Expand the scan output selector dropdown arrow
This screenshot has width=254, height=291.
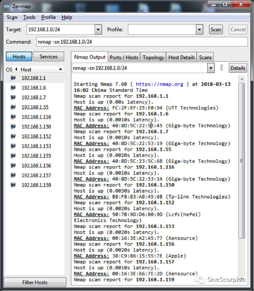[x=211, y=68]
